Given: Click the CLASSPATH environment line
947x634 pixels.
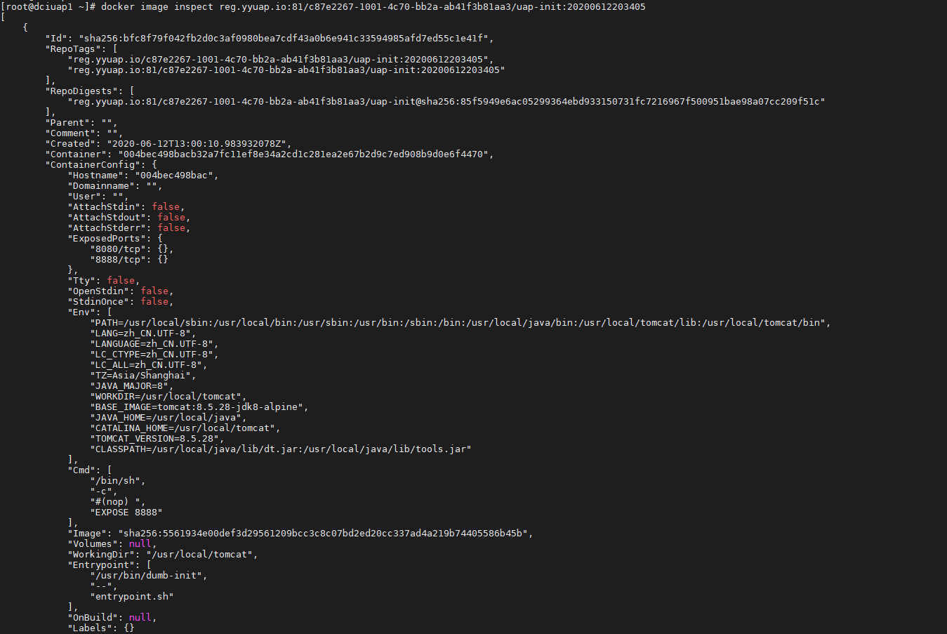Looking at the screenshot, I should coord(280,449).
